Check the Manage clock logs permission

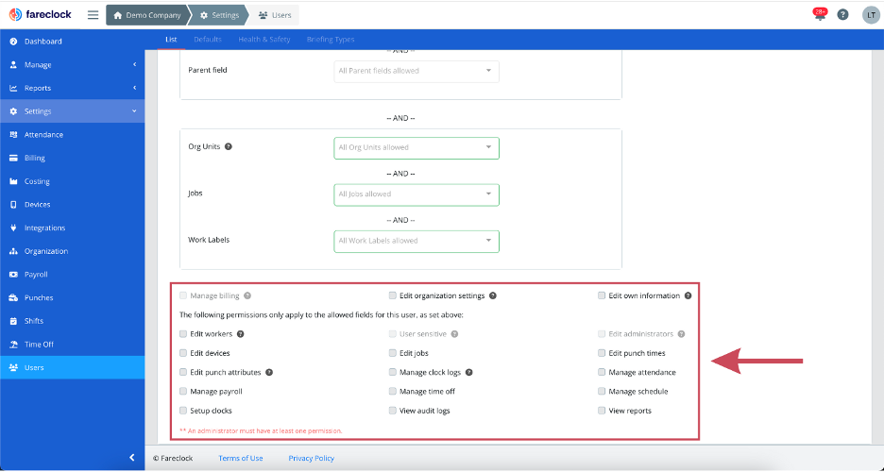(x=392, y=372)
